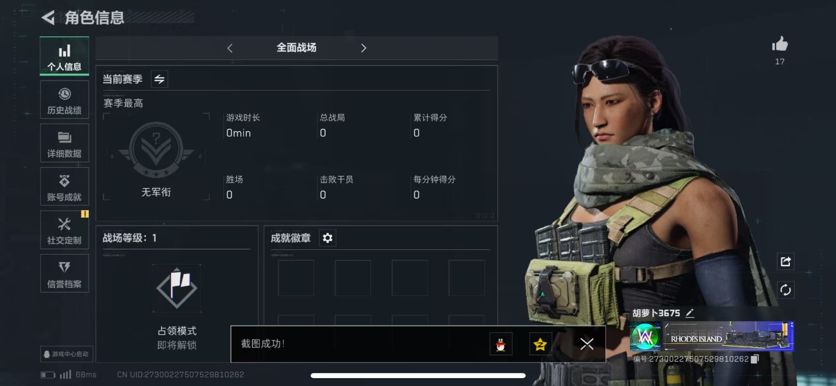Open the share icon beside the character
The width and height of the screenshot is (836, 386).
point(785,262)
